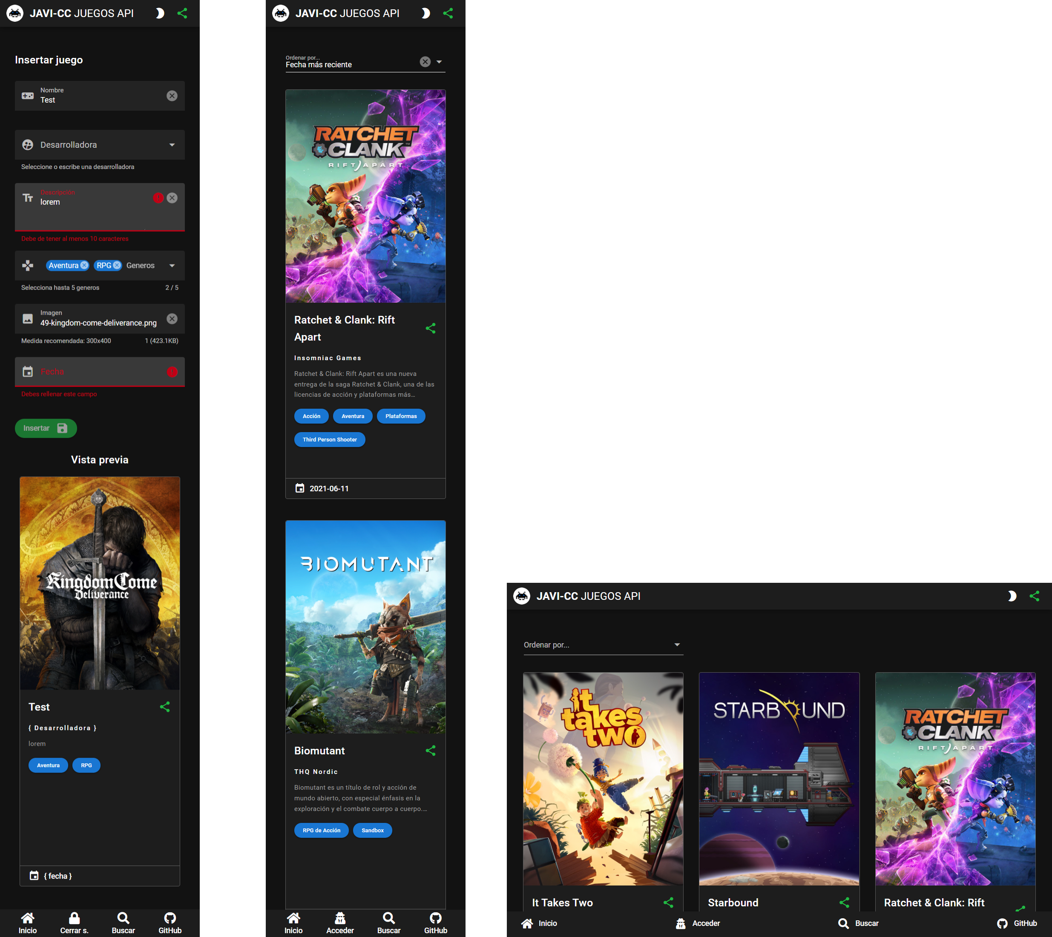Click share icon on Ratchet & Clank card title
The width and height of the screenshot is (1052, 937).
point(431,329)
